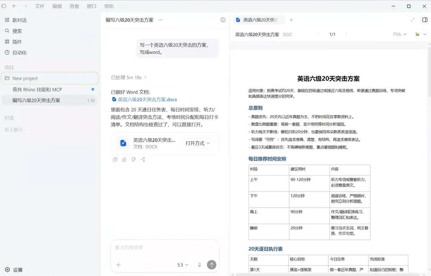This screenshot has height=276, width=431.
Task: Toggle the left sidebar icon
Action: (4, 6)
